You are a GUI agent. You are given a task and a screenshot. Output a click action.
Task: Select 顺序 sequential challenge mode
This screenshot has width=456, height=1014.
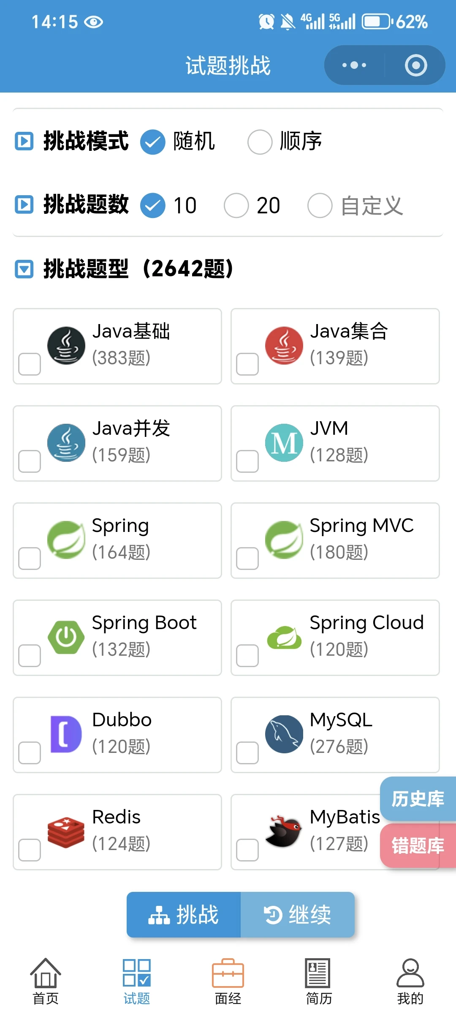(x=260, y=142)
